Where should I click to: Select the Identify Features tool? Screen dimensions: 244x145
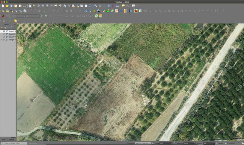click(96, 6)
